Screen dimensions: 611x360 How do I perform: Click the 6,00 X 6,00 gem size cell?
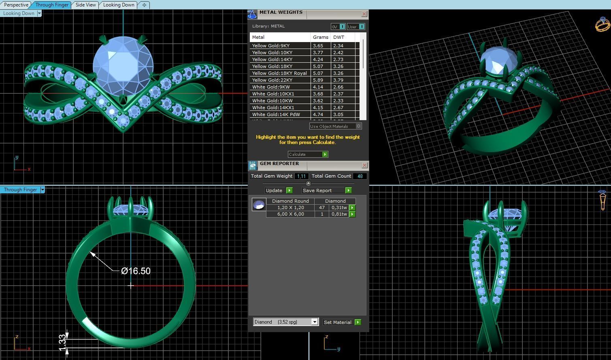(290, 214)
